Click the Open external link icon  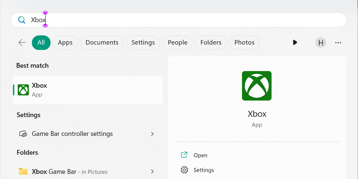click(184, 155)
